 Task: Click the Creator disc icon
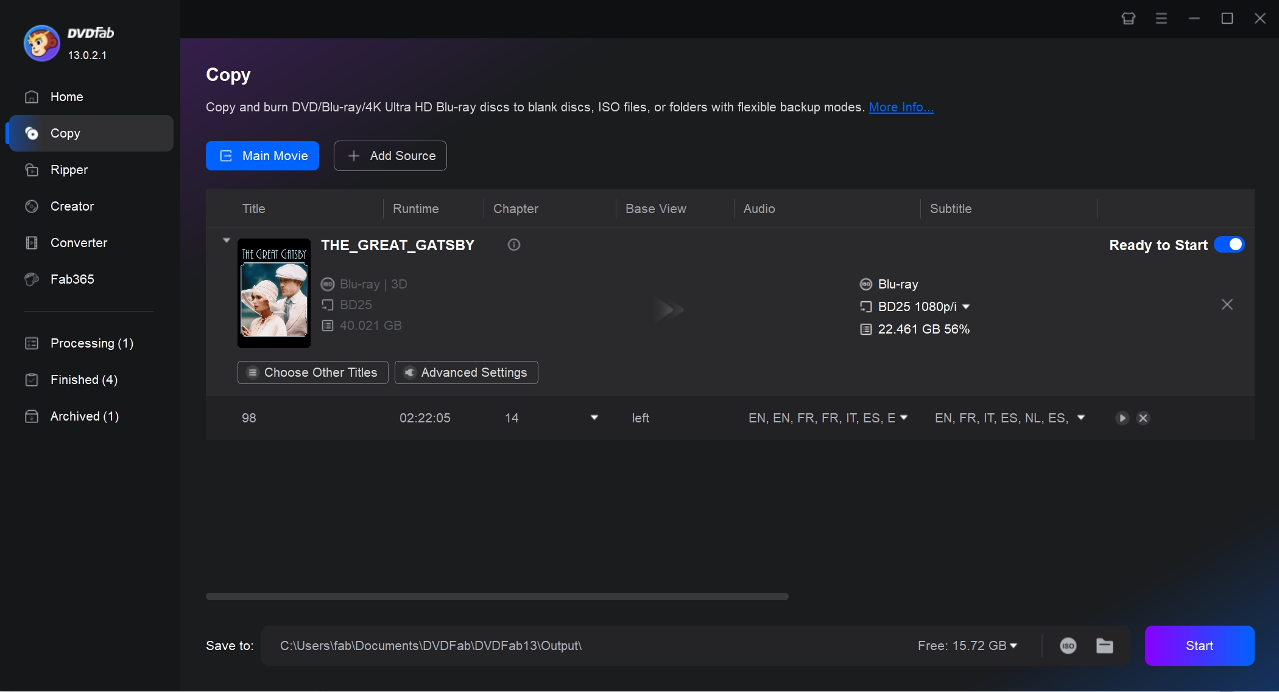pyautogui.click(x=32, y=206)
